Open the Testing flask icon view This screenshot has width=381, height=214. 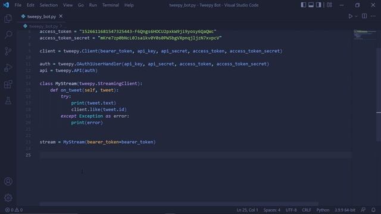click(x=8, y=100)
